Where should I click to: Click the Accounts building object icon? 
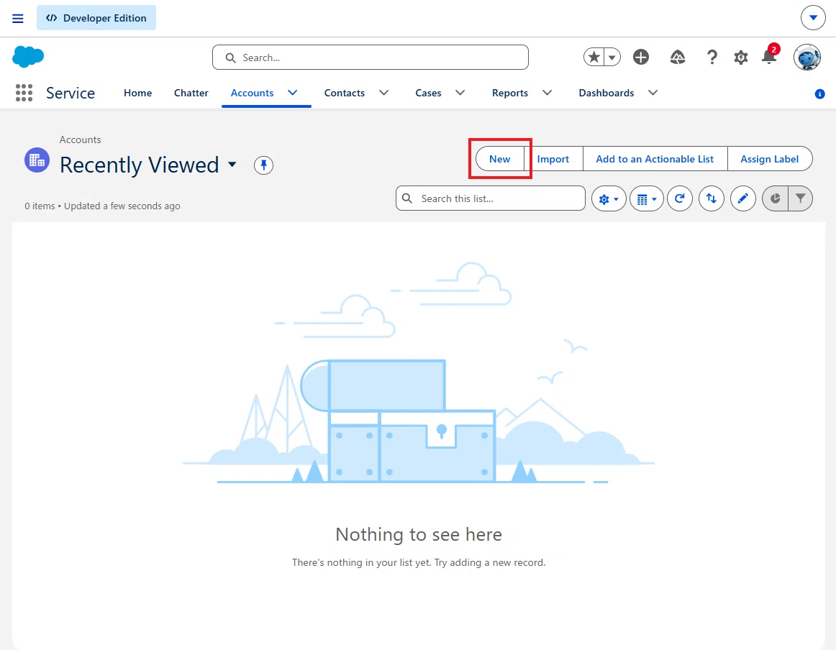pos(37,160)
